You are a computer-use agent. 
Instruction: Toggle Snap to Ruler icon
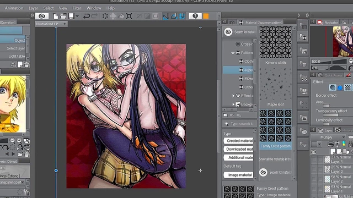click(x=165, y=16)
